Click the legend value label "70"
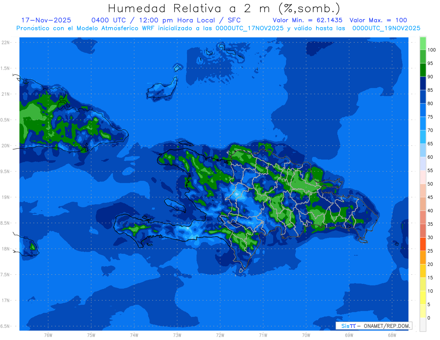440x340 pixels. click(x=430, y=130)
